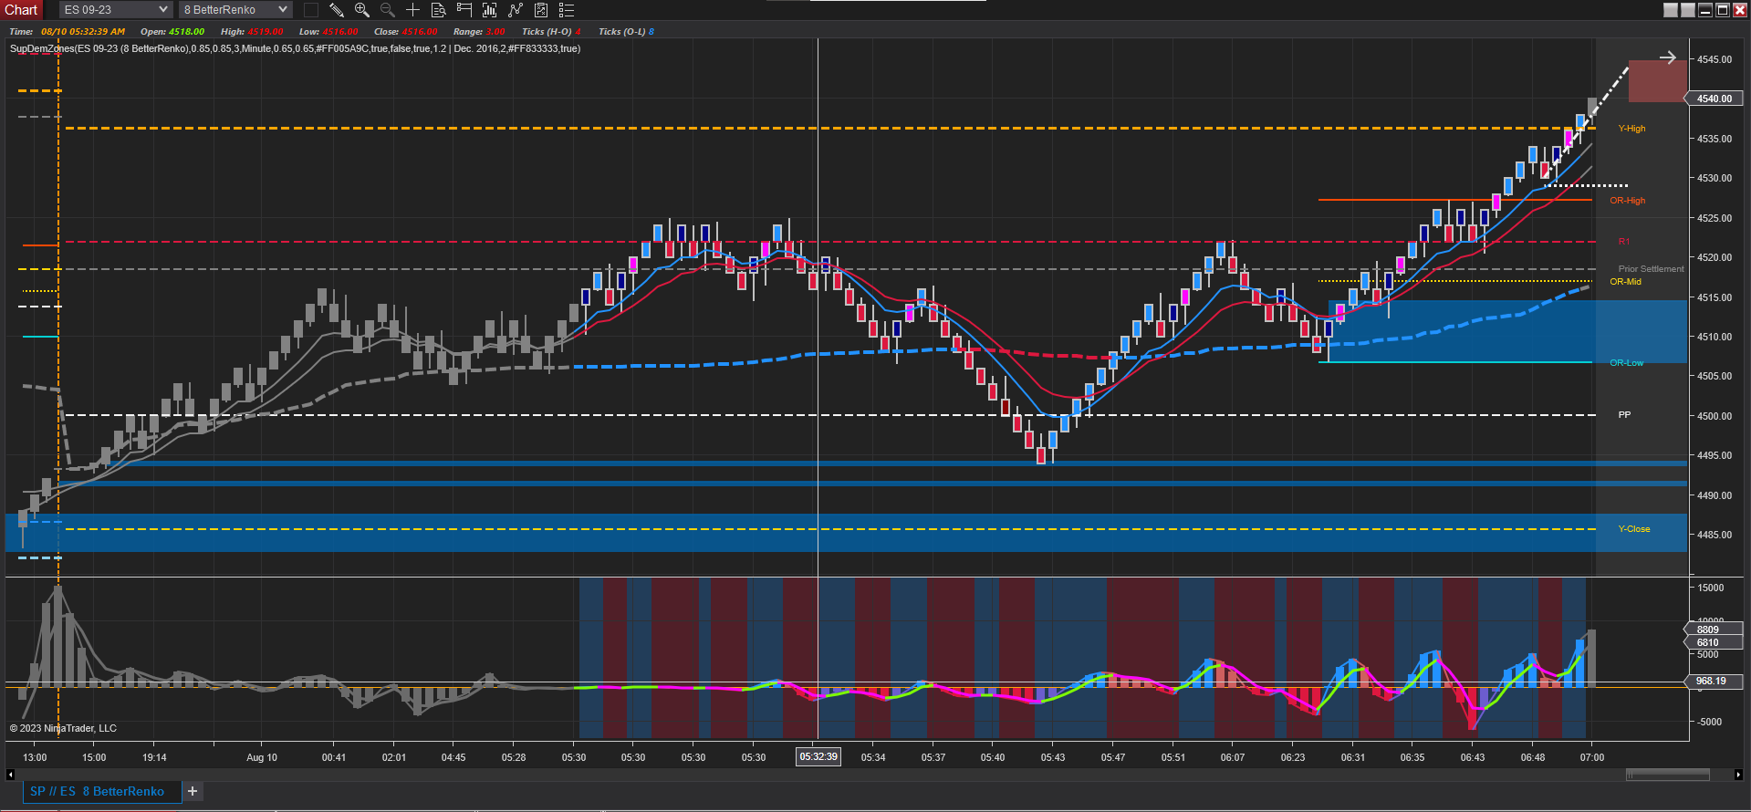Click the Open: 4518.00 data readout
The width and height of the screenshot is (1751, 812).
[172, 32]
